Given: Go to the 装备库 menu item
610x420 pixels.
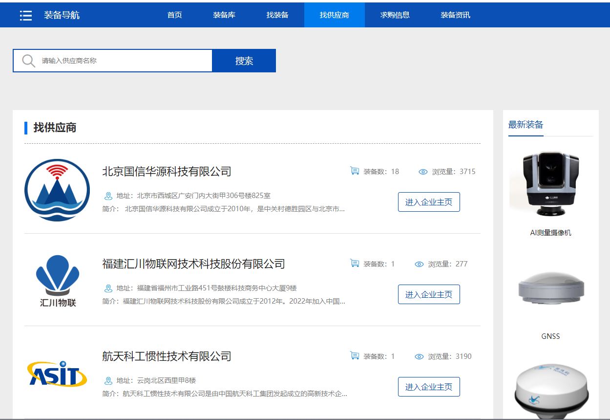Looking at the screenshot, I should 224,15.
